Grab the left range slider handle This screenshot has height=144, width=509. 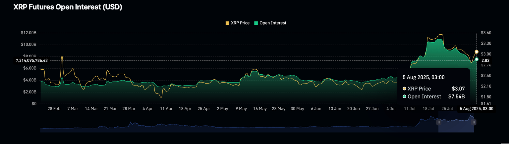(438, 122)
